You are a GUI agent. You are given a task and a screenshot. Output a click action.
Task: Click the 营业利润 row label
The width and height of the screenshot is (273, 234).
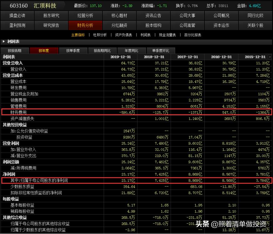11,144
